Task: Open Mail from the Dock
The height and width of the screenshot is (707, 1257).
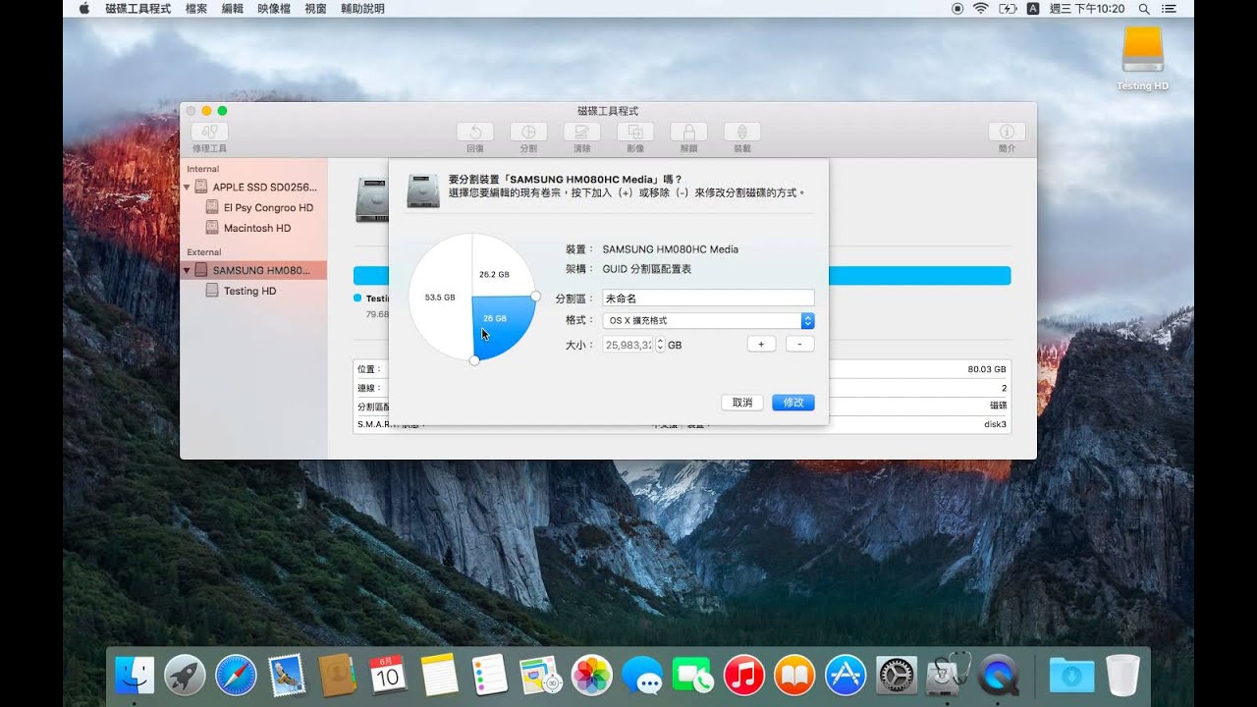Action: point(287,675)
